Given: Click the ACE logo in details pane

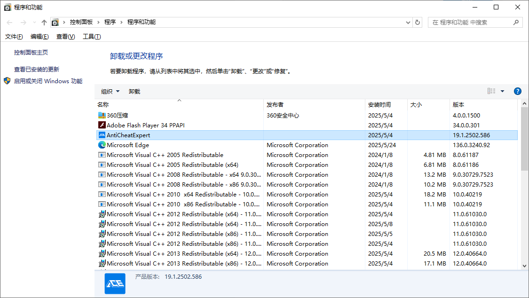Looking at the screenshot, I should click(x=115, y=283).
